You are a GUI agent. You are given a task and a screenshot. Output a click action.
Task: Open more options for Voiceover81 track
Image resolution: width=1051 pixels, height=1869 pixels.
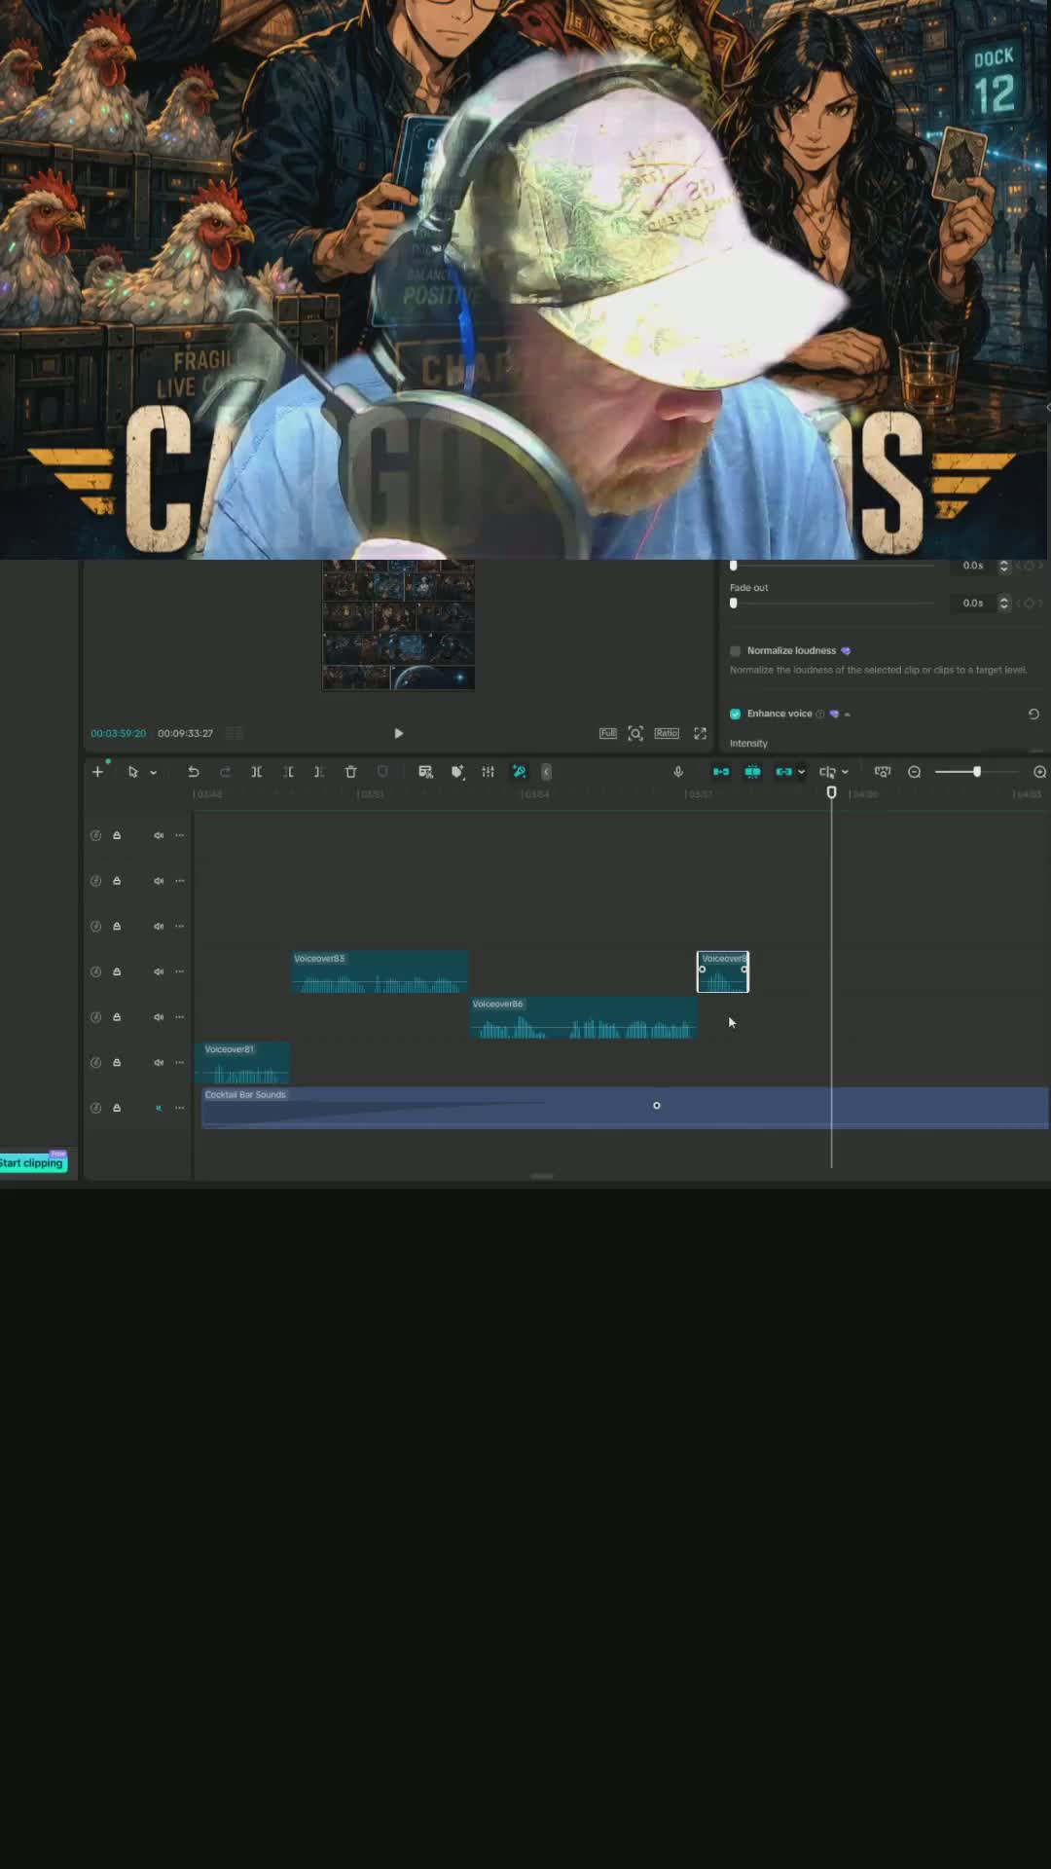(180, 1063)
